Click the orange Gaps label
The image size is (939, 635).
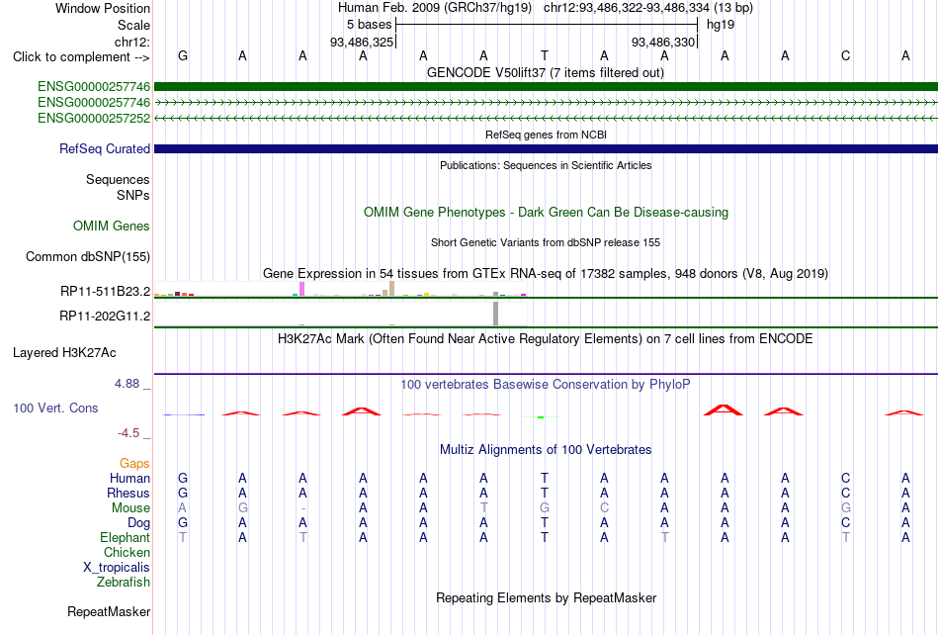[x=134, y=463]
